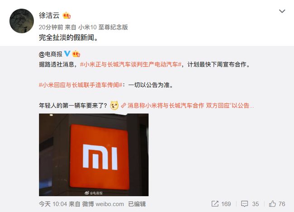294x212 pixels.
Task: Click the crown badge beside 电商报
Action: click(x=76, y=54)
